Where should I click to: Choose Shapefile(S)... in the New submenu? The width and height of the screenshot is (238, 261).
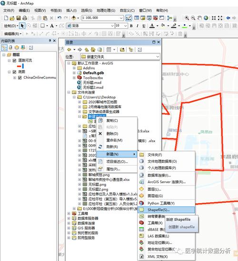pyautogui.click(x=167, y=210)
